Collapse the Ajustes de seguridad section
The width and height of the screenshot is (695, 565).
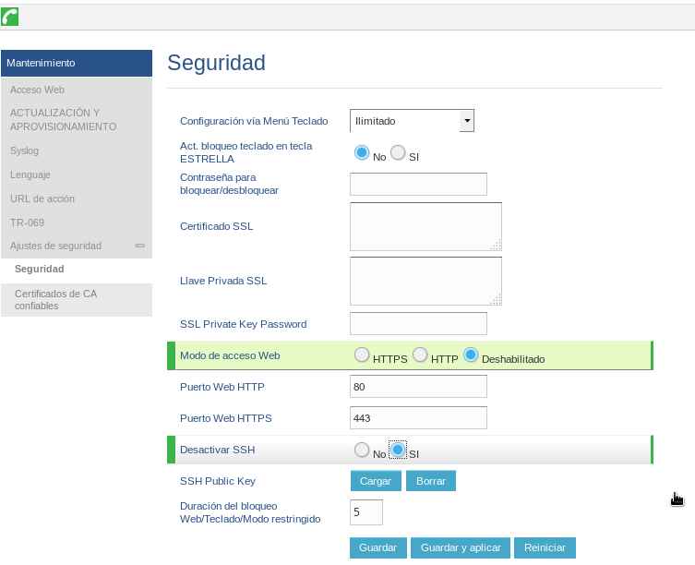pos(139,246)
